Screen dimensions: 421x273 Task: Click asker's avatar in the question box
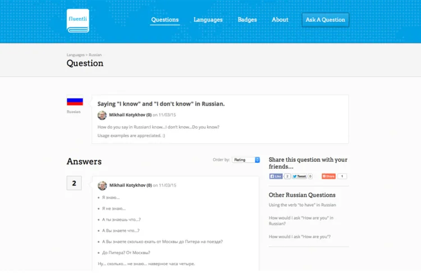coord(102,115)
